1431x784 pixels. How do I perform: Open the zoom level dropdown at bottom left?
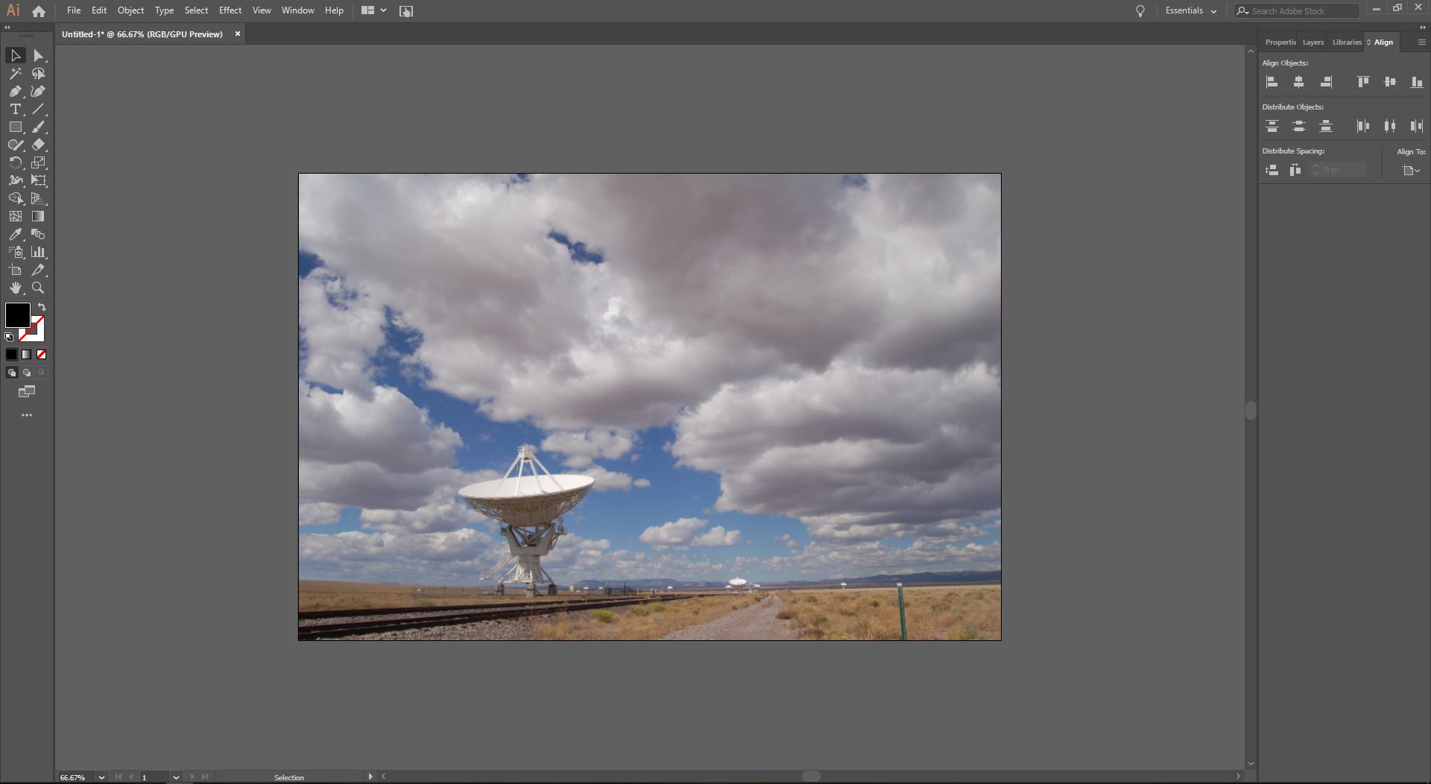(x=101, y=777)
